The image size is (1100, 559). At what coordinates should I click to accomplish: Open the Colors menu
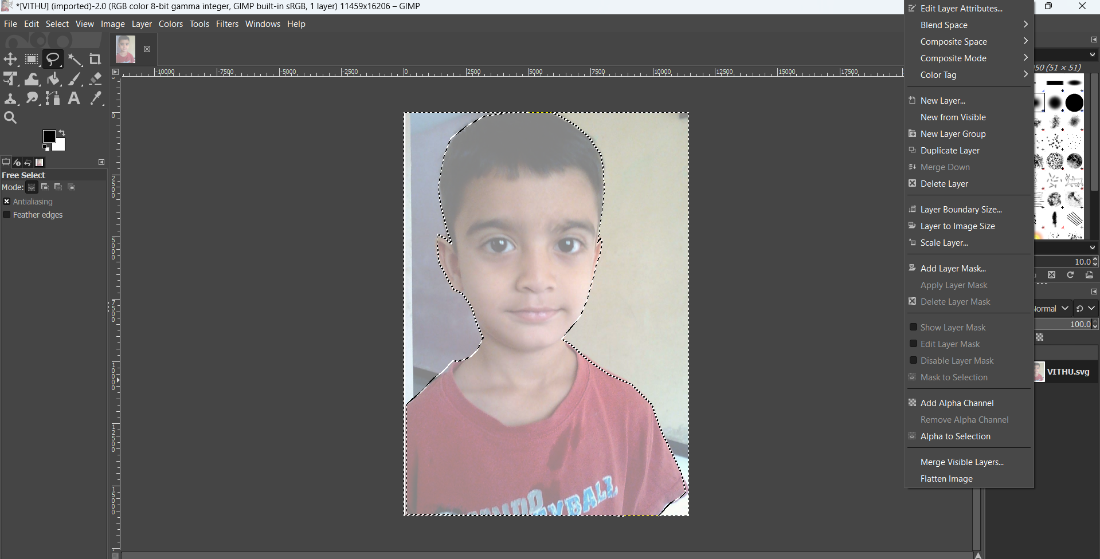point(171,24)
